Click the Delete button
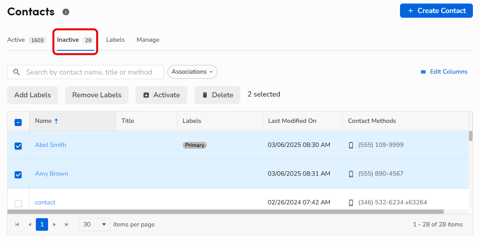The image size is (480, 241). point(217,95)
